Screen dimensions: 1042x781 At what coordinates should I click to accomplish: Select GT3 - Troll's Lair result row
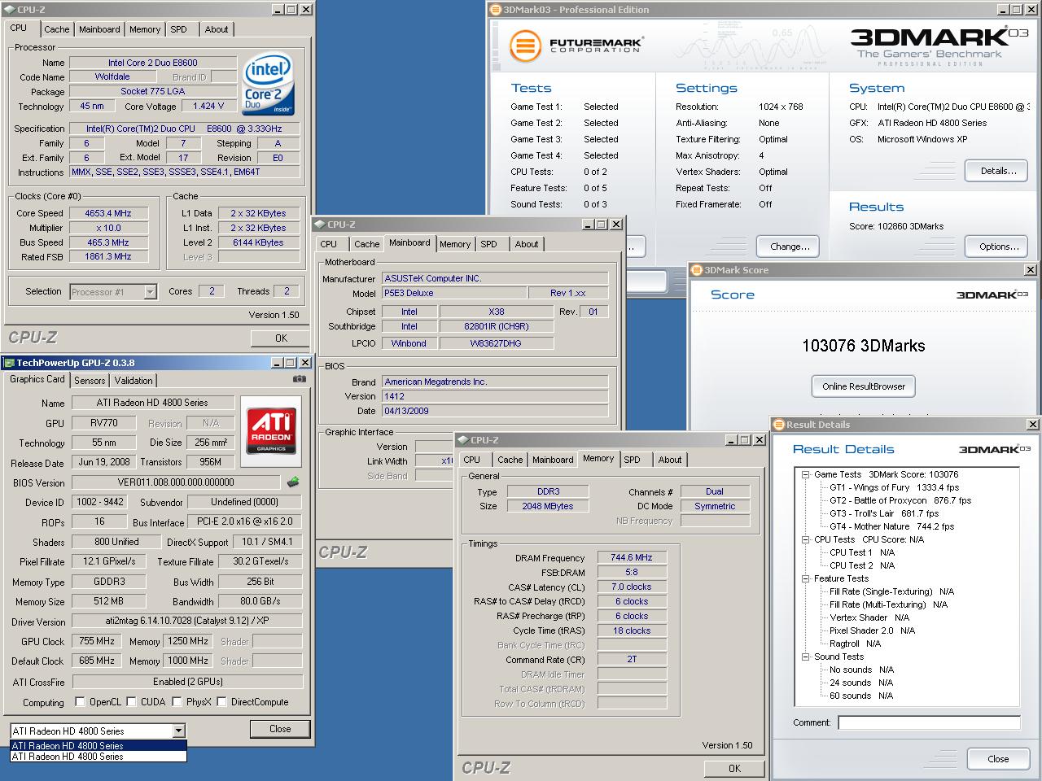[884, 513]
